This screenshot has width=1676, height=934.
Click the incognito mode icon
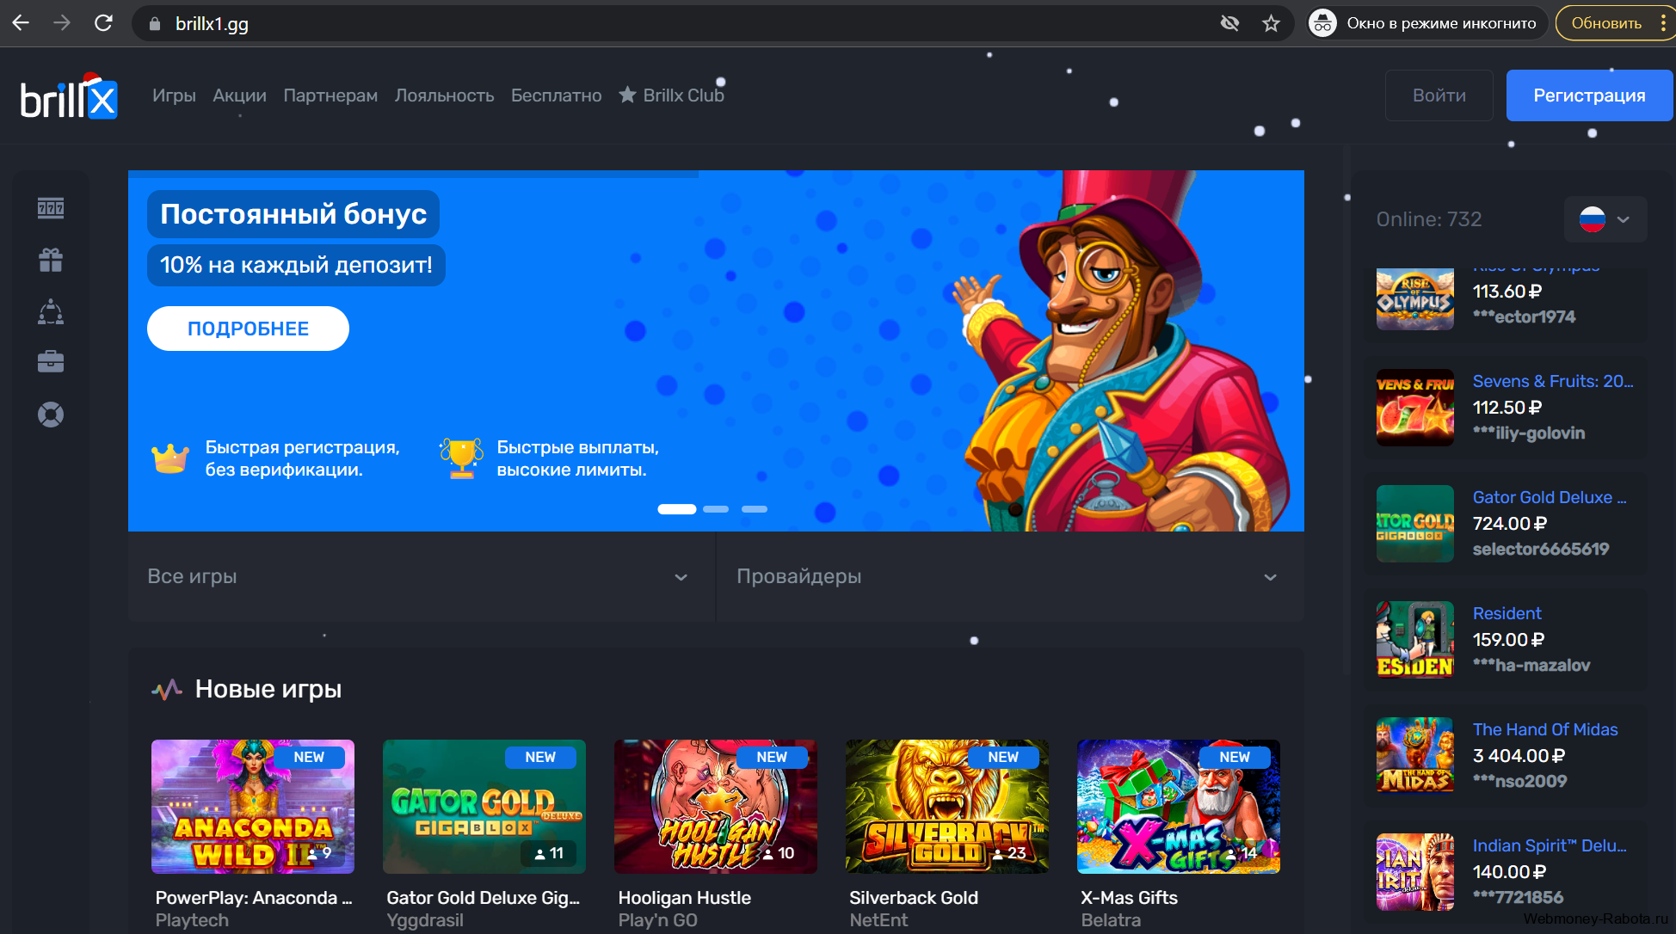point(1322,23)
